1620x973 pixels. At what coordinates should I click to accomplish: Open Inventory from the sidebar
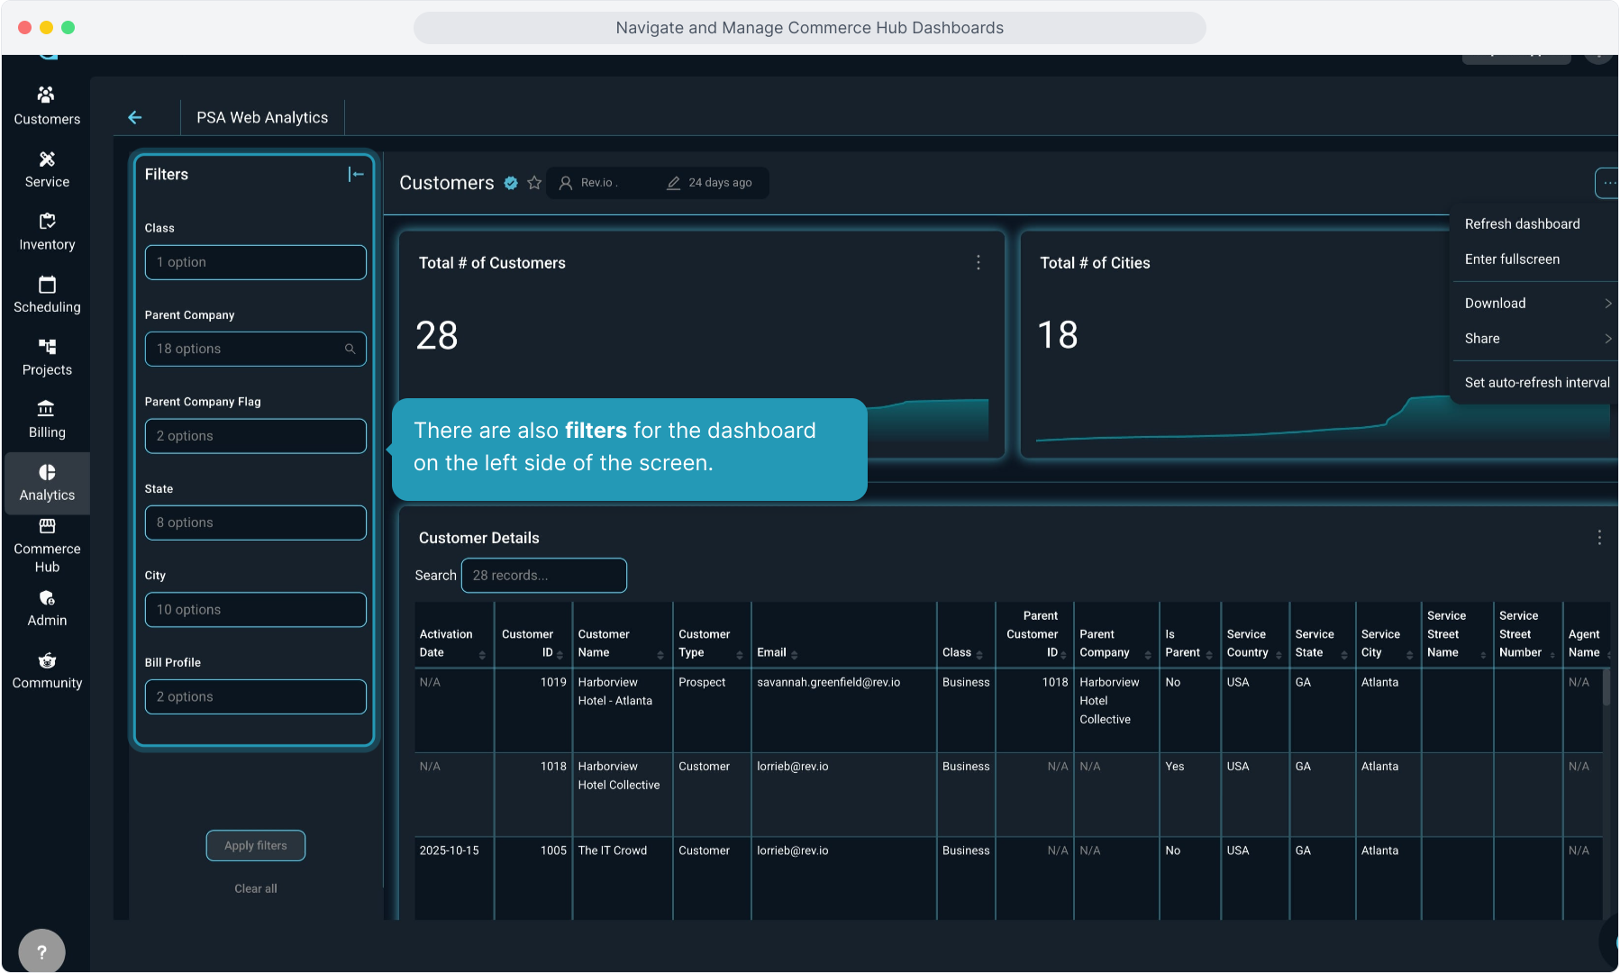pyautogui.click(x=47, y=232)
